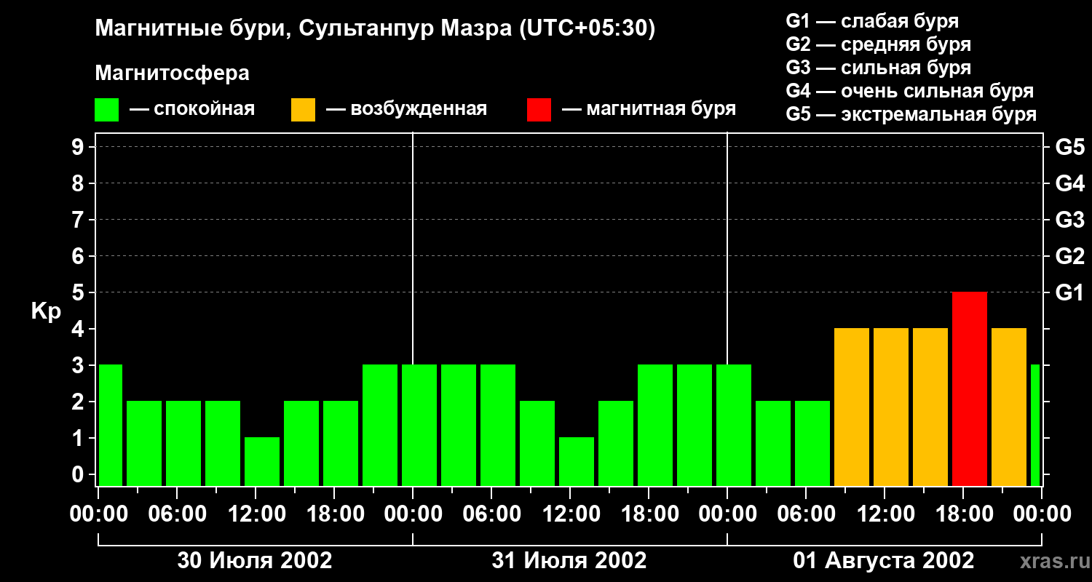This screenshot has width=1092, height=582.
Task: Click the '31 Июля 2002' date label
Action: tap(569, 560)
